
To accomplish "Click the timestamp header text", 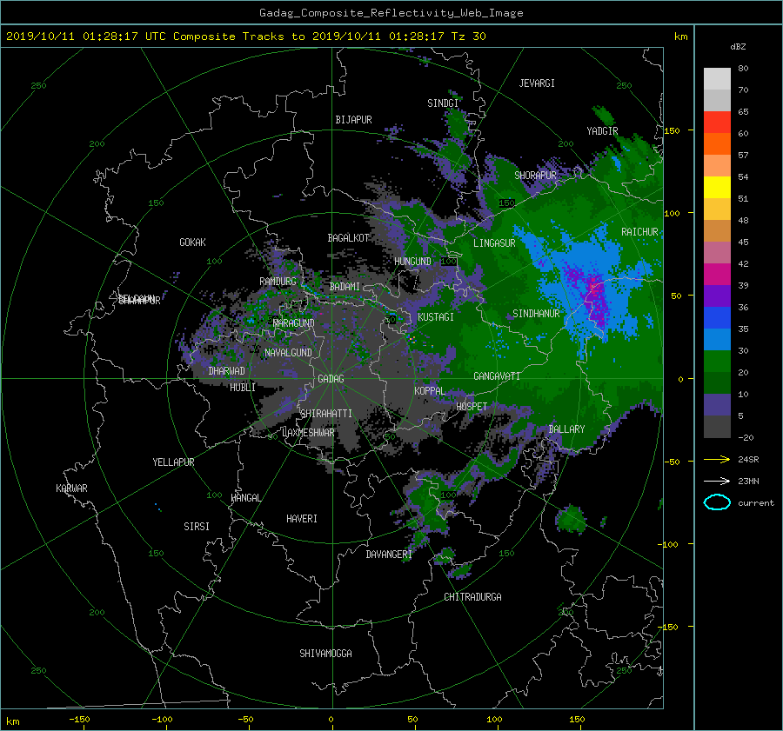I will click(x=245, y=36).
